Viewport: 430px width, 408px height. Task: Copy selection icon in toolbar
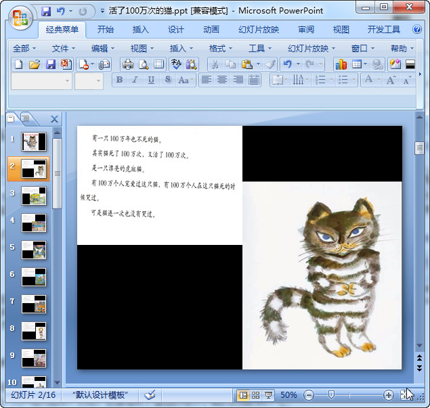pos(231,64)
